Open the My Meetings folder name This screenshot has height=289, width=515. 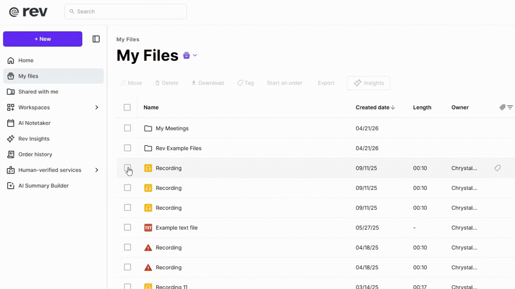[172, 128]
